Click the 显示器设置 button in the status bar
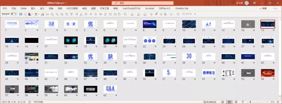The width and height of the screenshot is (282, 104). tap(210, 102)
